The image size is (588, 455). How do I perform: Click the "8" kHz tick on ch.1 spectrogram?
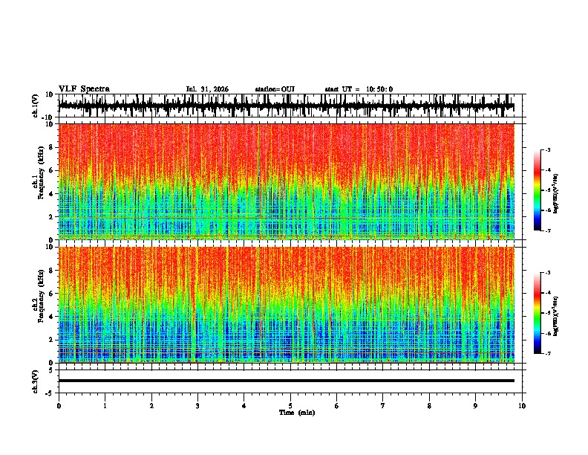point(51,147)
